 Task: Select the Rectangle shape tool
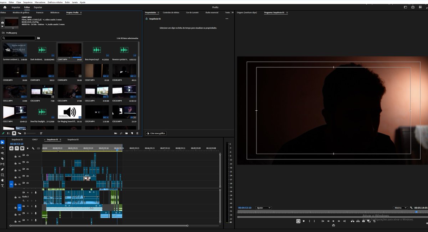pos(2,175)
